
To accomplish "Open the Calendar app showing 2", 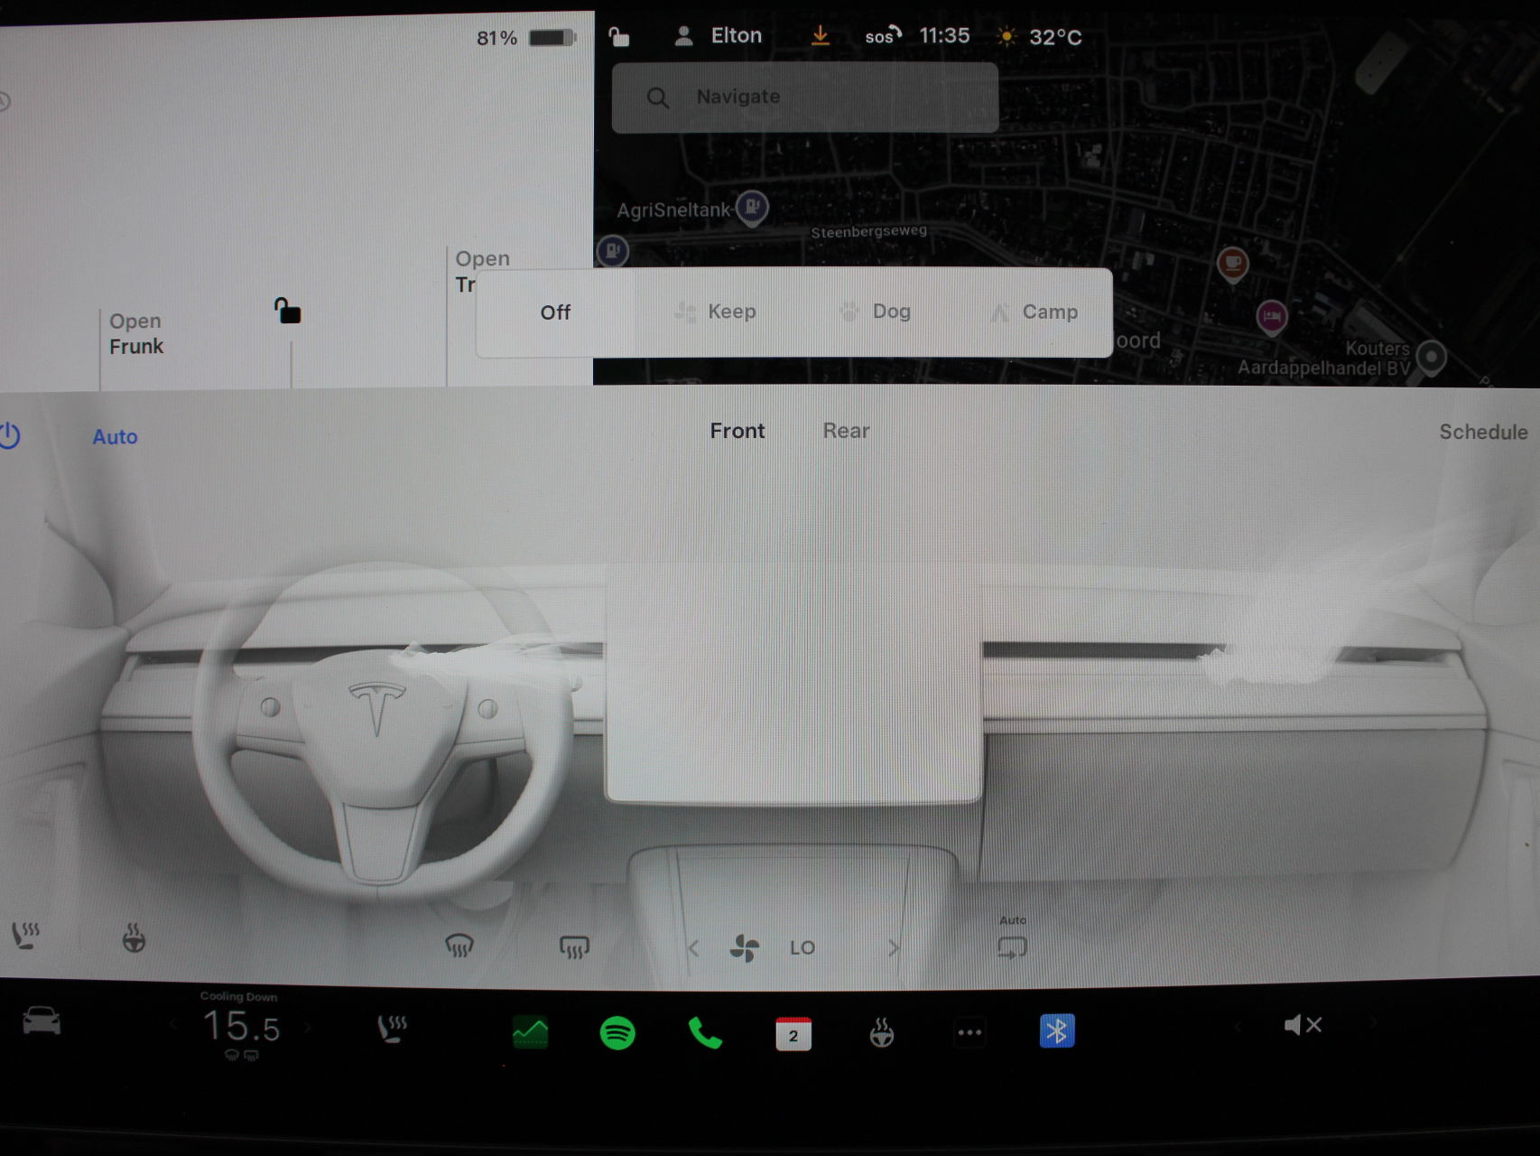I will [x=793, y=1033].
